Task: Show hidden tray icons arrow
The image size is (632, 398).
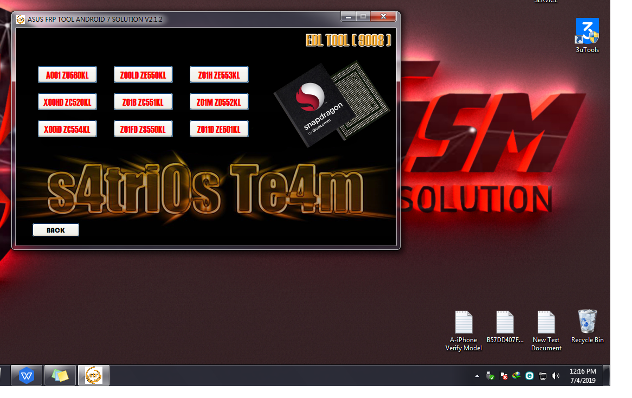Action: coord(477,376)
